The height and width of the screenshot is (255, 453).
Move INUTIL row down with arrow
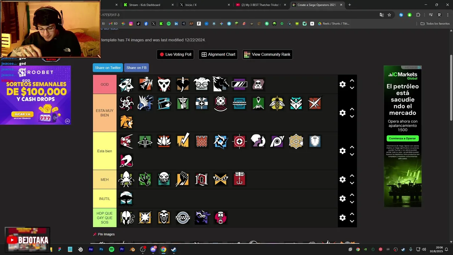tap(352, 202)
